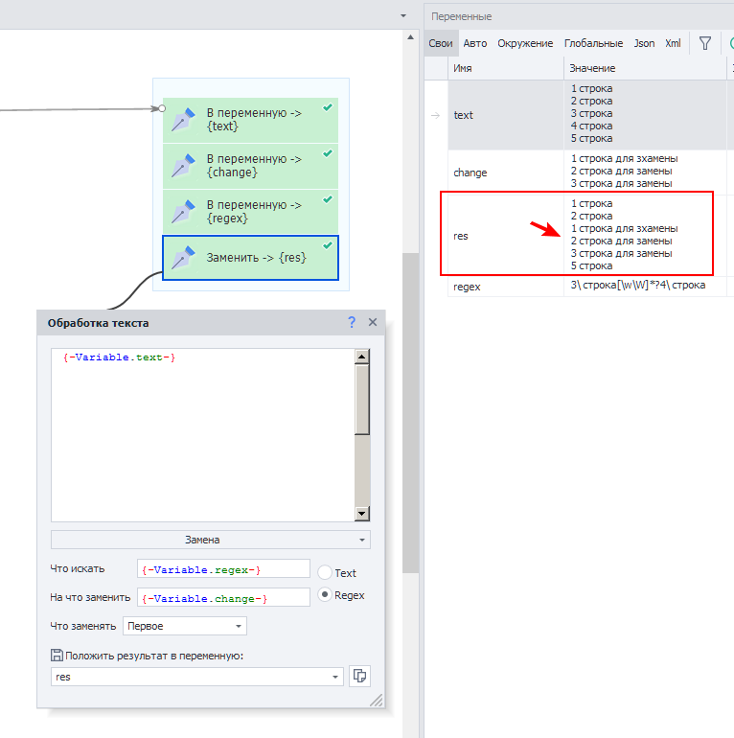Open the Замена operation dropdown
The height and width of the screenshot is (738, 734).
[x=210, y=540]
